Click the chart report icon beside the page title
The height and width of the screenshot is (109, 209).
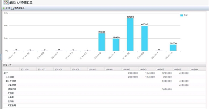click(6, 2)
